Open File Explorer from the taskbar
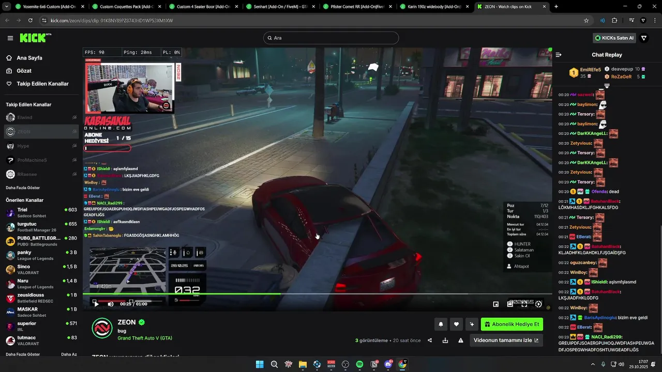662x372 pixels. click(x=303, y=364)
